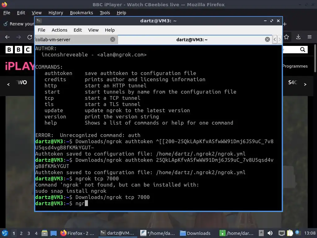Screen dimensions: 317x238
Task: Click the 13:08 clock
Action: coord(310,233)
